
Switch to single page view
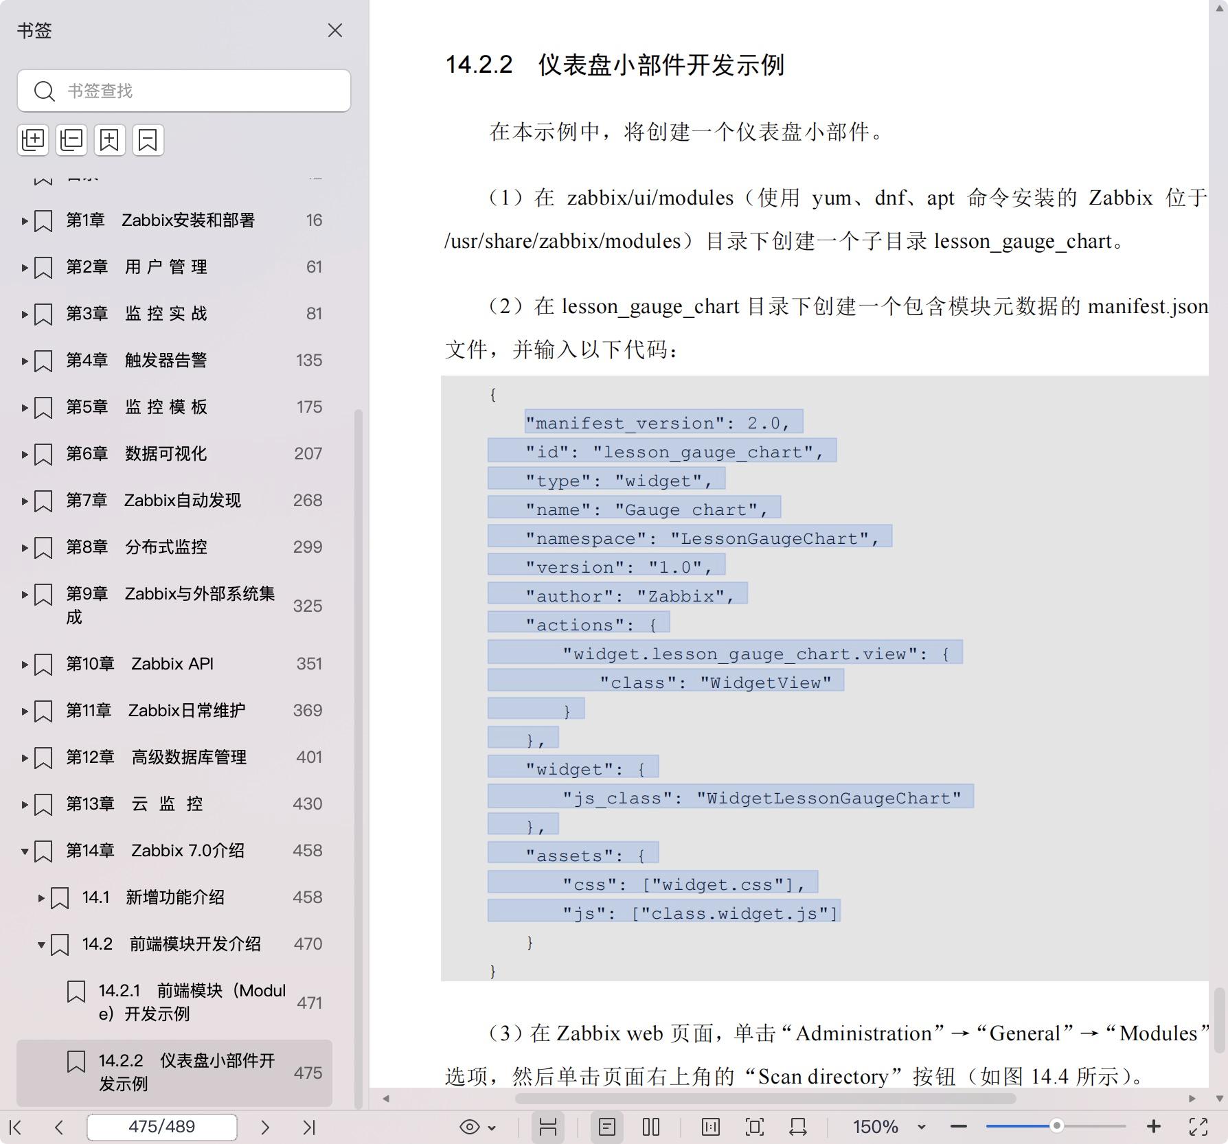pyautogui.click(x=606, y=1127)
